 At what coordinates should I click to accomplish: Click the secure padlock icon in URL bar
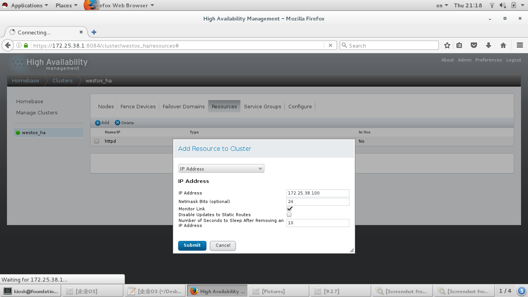pyautogui.click(x=26, y=45)
